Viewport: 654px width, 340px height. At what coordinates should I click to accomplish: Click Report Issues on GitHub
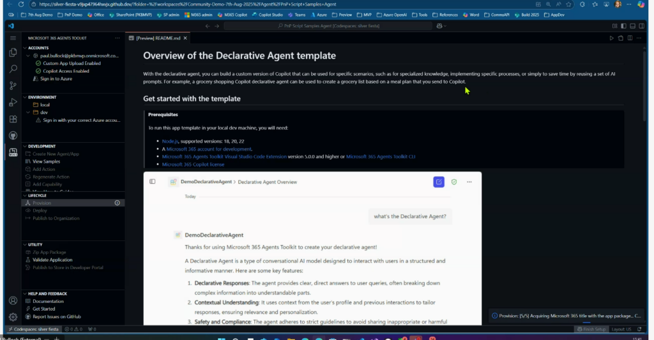point(57,316)
